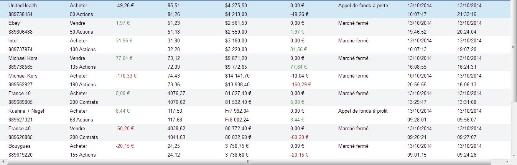Click the vertical scrollbar down arrow
Image resolution: width=517 pixels, height=165 pixels.
pos(514,155)
